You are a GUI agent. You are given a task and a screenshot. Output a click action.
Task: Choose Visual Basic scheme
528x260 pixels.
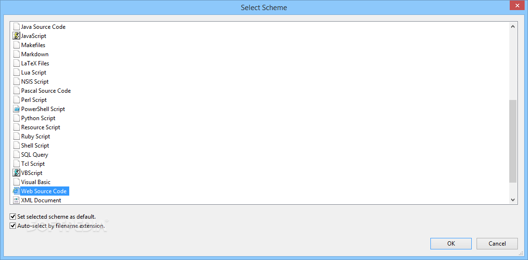click(36, 182)
